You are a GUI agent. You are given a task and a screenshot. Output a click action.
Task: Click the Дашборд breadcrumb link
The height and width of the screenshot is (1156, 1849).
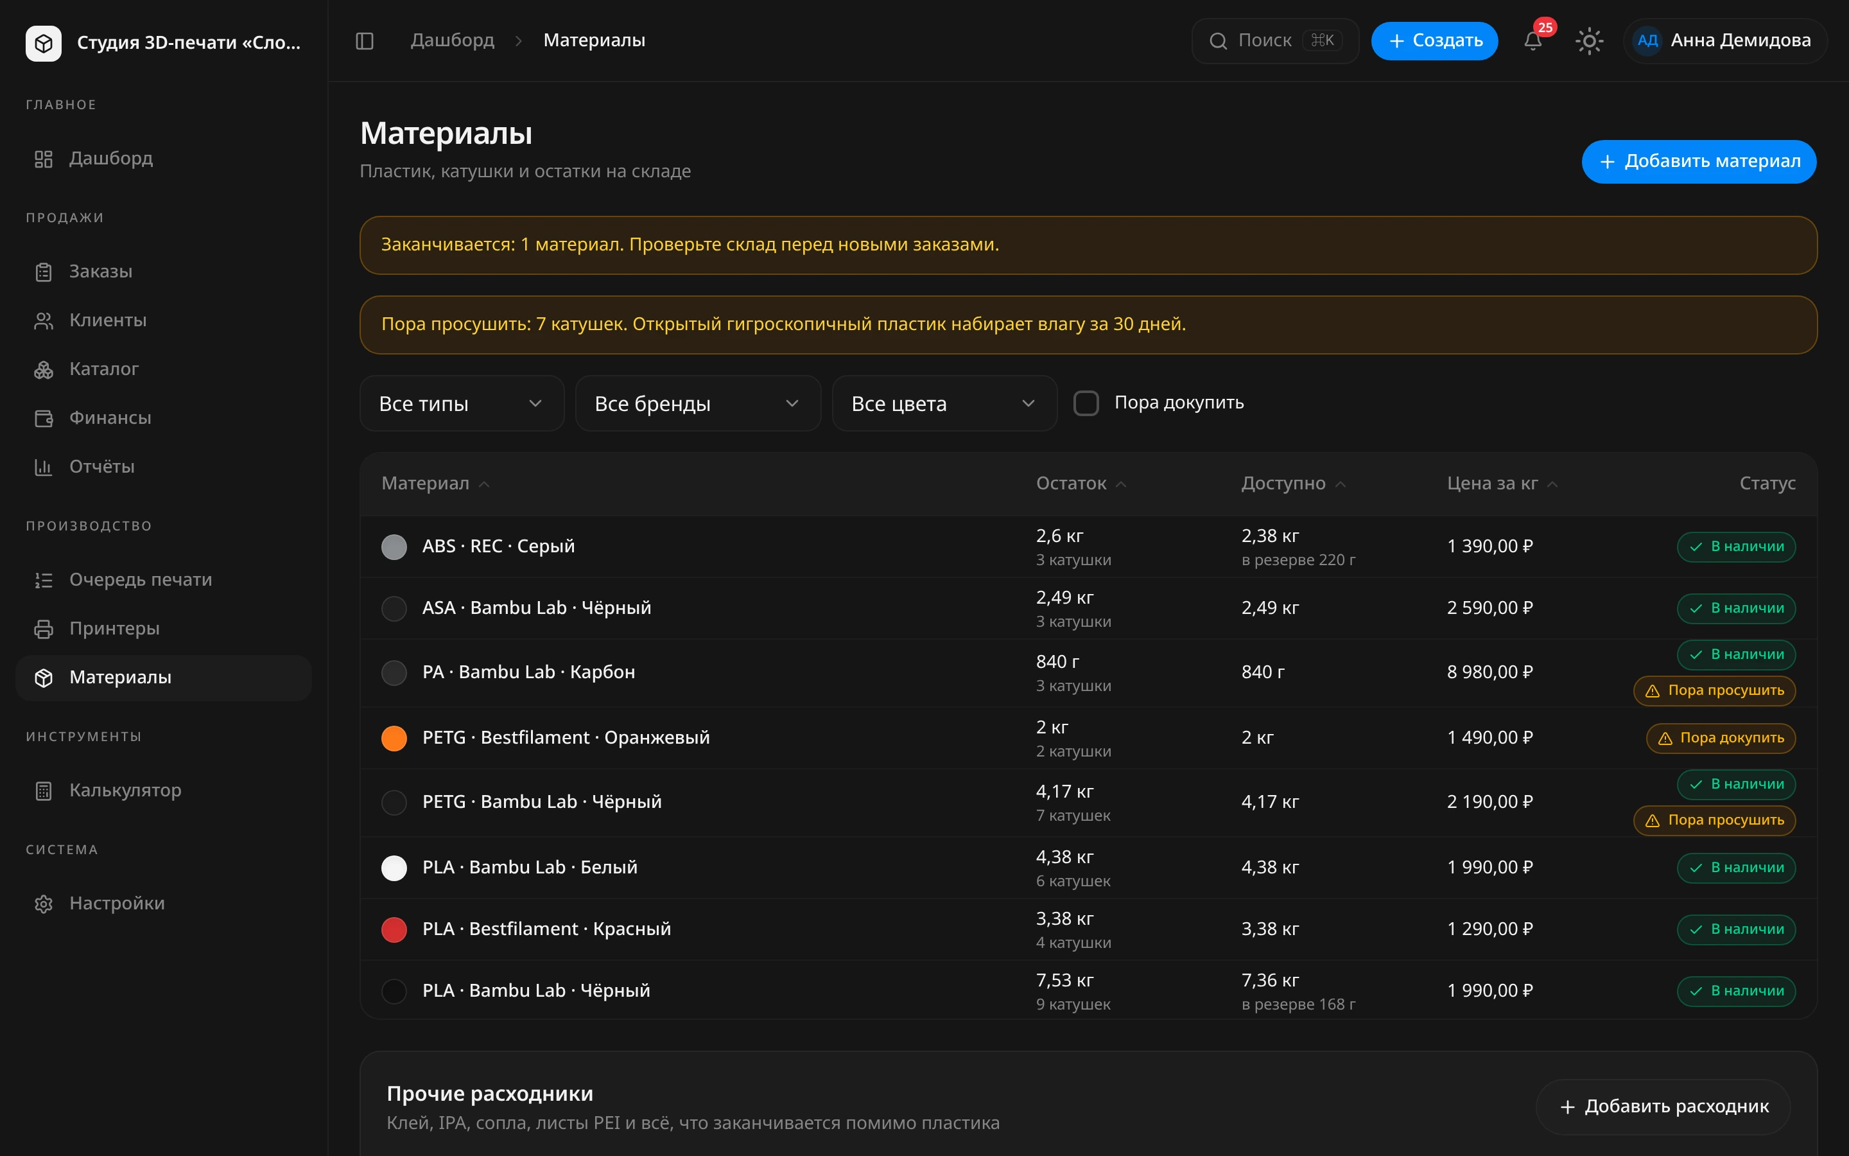click(453, 40)
